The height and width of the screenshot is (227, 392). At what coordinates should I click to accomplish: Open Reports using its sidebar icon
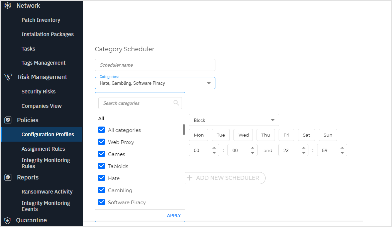point(7,177)
